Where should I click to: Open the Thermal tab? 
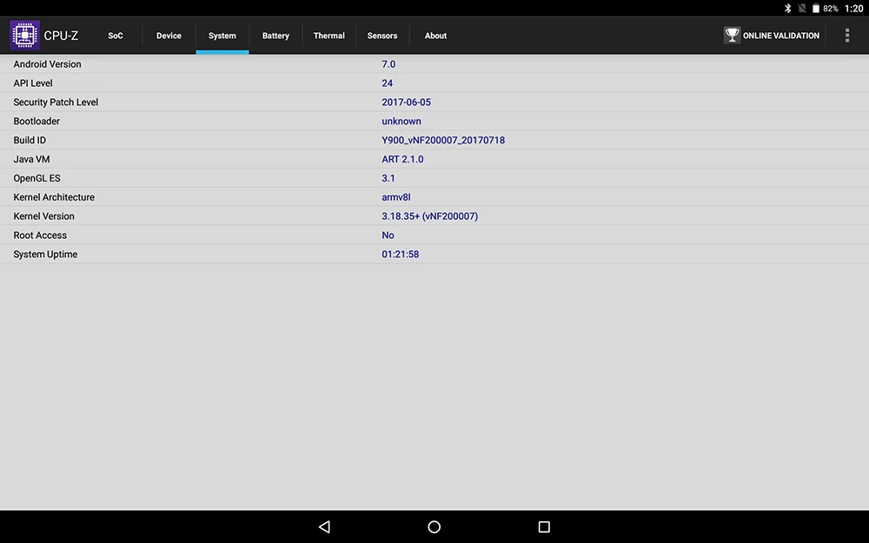point(329,36)
